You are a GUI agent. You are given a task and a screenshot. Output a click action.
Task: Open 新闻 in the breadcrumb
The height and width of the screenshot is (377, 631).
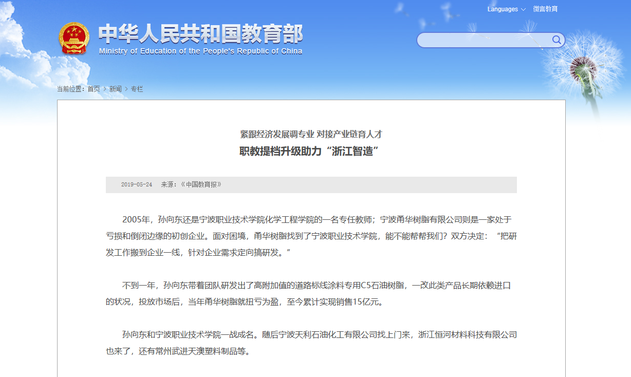coord(116,89)
